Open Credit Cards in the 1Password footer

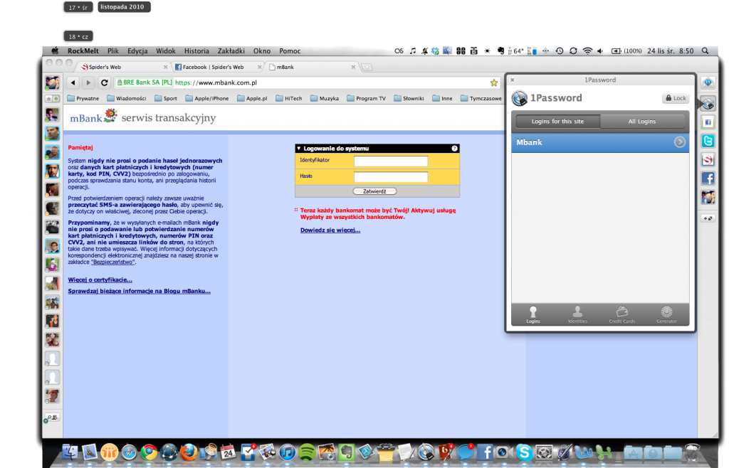tap(622, 314)
